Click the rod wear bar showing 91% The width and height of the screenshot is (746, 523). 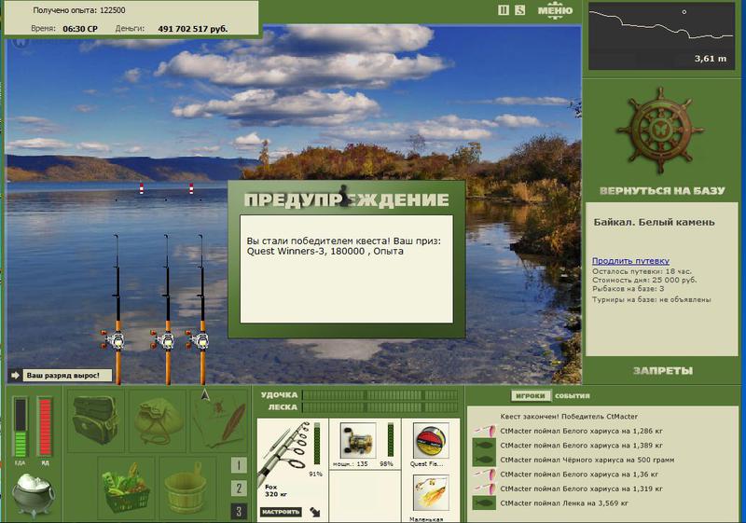(x=317, y=444)
